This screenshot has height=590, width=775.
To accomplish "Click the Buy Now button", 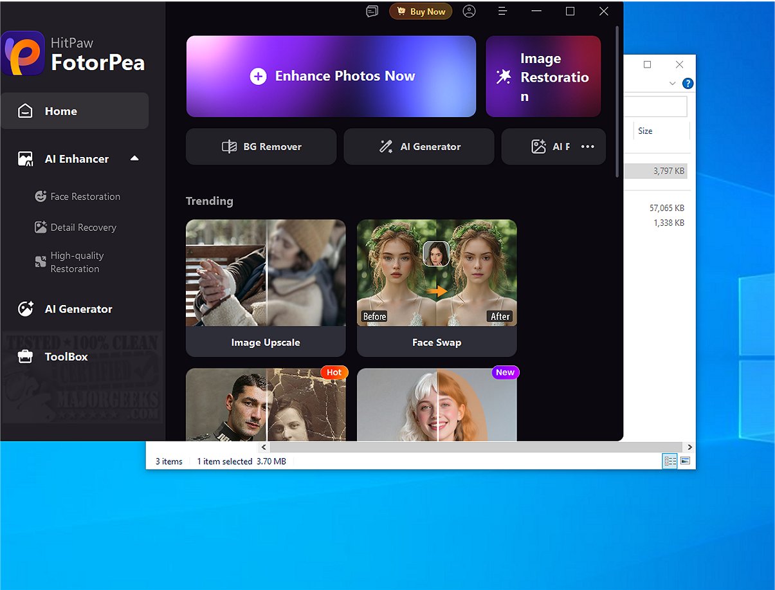I will click(421, 12).
